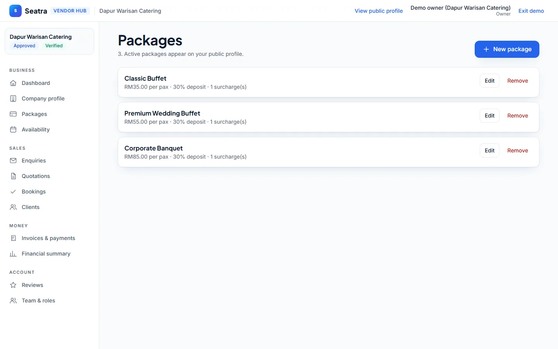Click the Verified status badge
Screen dimensions: 558x349
[x=54, y=46]
